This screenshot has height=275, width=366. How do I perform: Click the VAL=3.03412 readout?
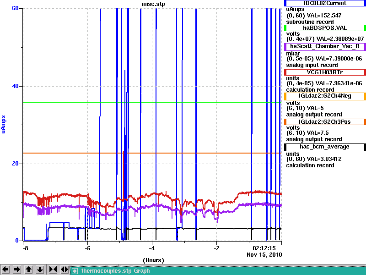click(324, 159)
